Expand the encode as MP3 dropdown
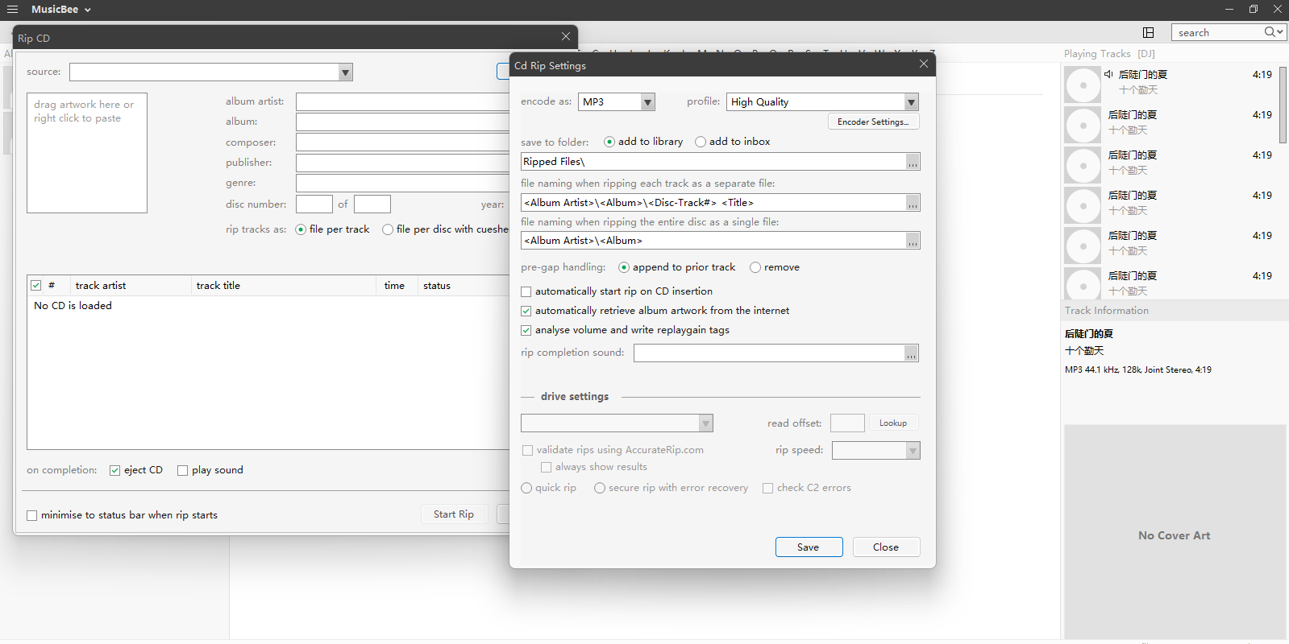 (x=647, y=102)
